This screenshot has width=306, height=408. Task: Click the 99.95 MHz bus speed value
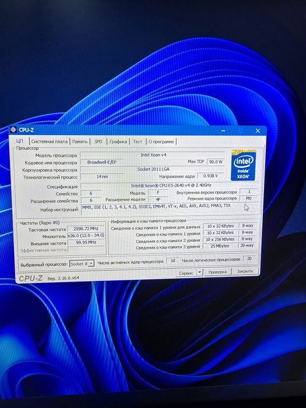click(86, 242)
